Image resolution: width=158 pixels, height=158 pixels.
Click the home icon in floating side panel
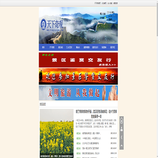122,121
